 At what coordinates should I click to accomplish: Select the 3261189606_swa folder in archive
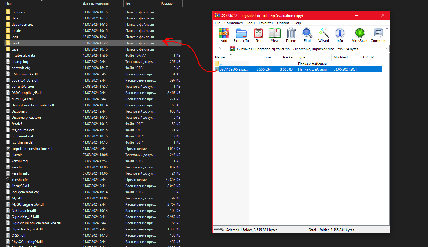click(298, 69)
